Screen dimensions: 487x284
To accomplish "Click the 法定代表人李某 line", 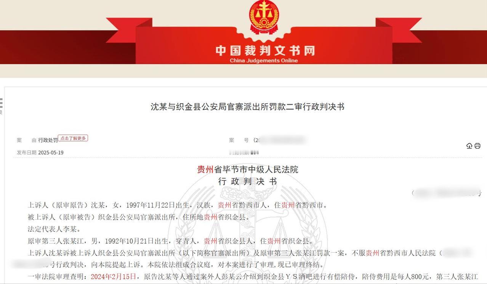I will 54,229.
